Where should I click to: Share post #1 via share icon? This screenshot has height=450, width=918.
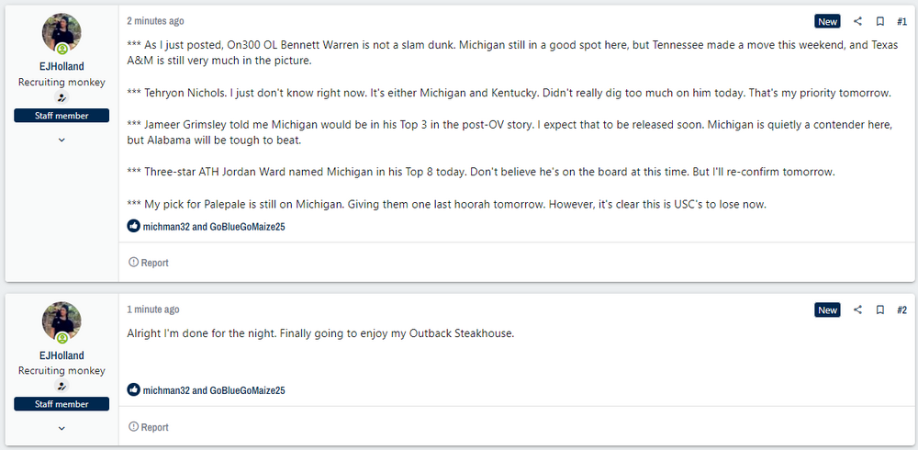pos(858,21)
